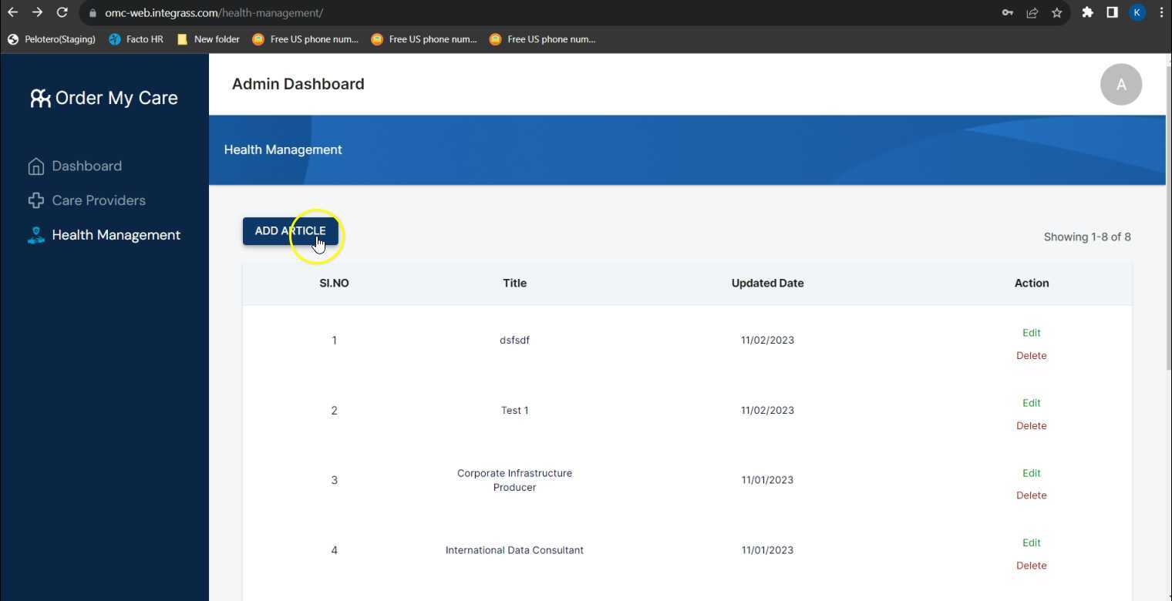Click the Dashboard home icon in sidebar
This screenshot has height=601, width=1172.
coord(35,166)
